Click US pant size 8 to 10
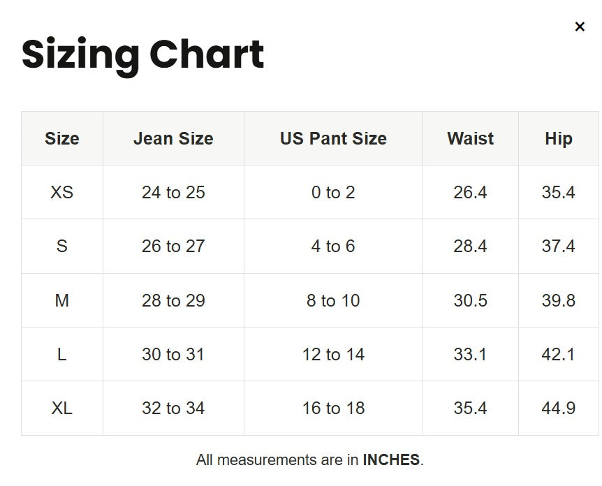602x486 pixels. click(x=333, y=300)
